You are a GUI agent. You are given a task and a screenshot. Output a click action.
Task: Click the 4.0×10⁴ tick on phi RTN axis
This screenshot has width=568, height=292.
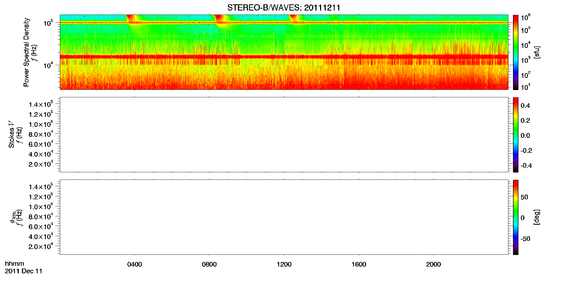[x=41, y=236]
